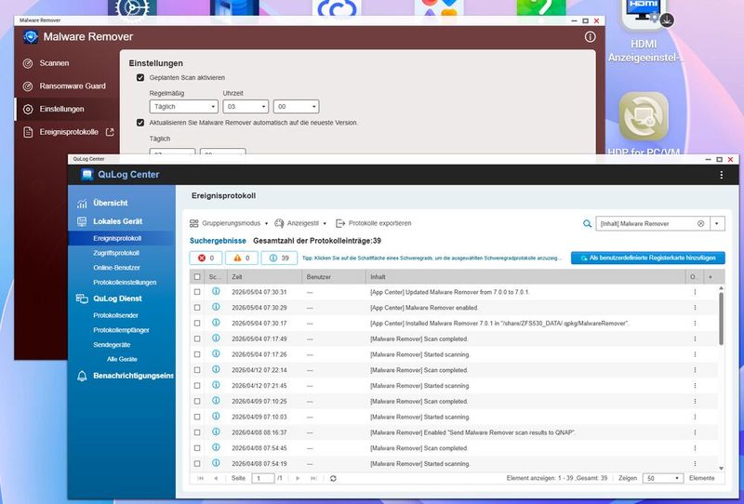
Task: Select Einstellungen in Malware Remover sidebar
Action: (66, 109)
